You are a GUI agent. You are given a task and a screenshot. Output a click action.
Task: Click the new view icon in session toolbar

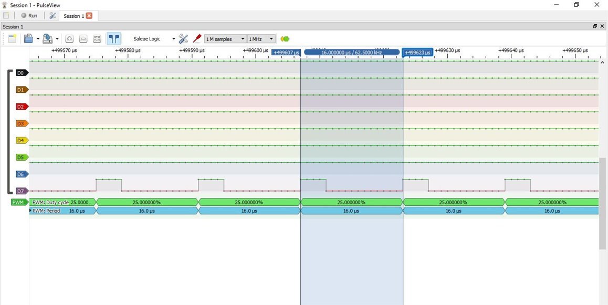click(12, 39)
